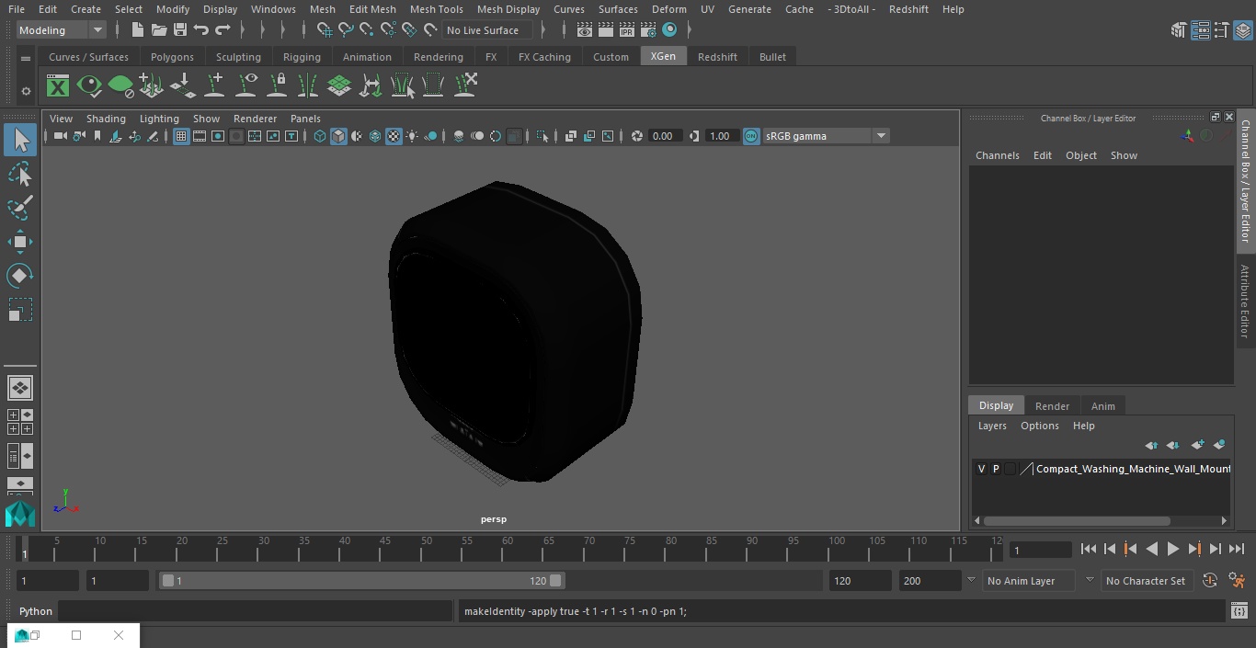The width and height of the screenshot is (1256, 648).
Task: Open the Channels menu in Channel Box
Action: tap(997, 155)
